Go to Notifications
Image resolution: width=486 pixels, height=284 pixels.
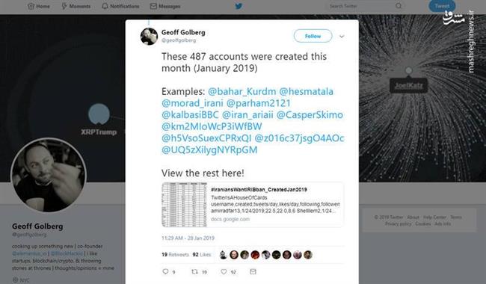120,6
